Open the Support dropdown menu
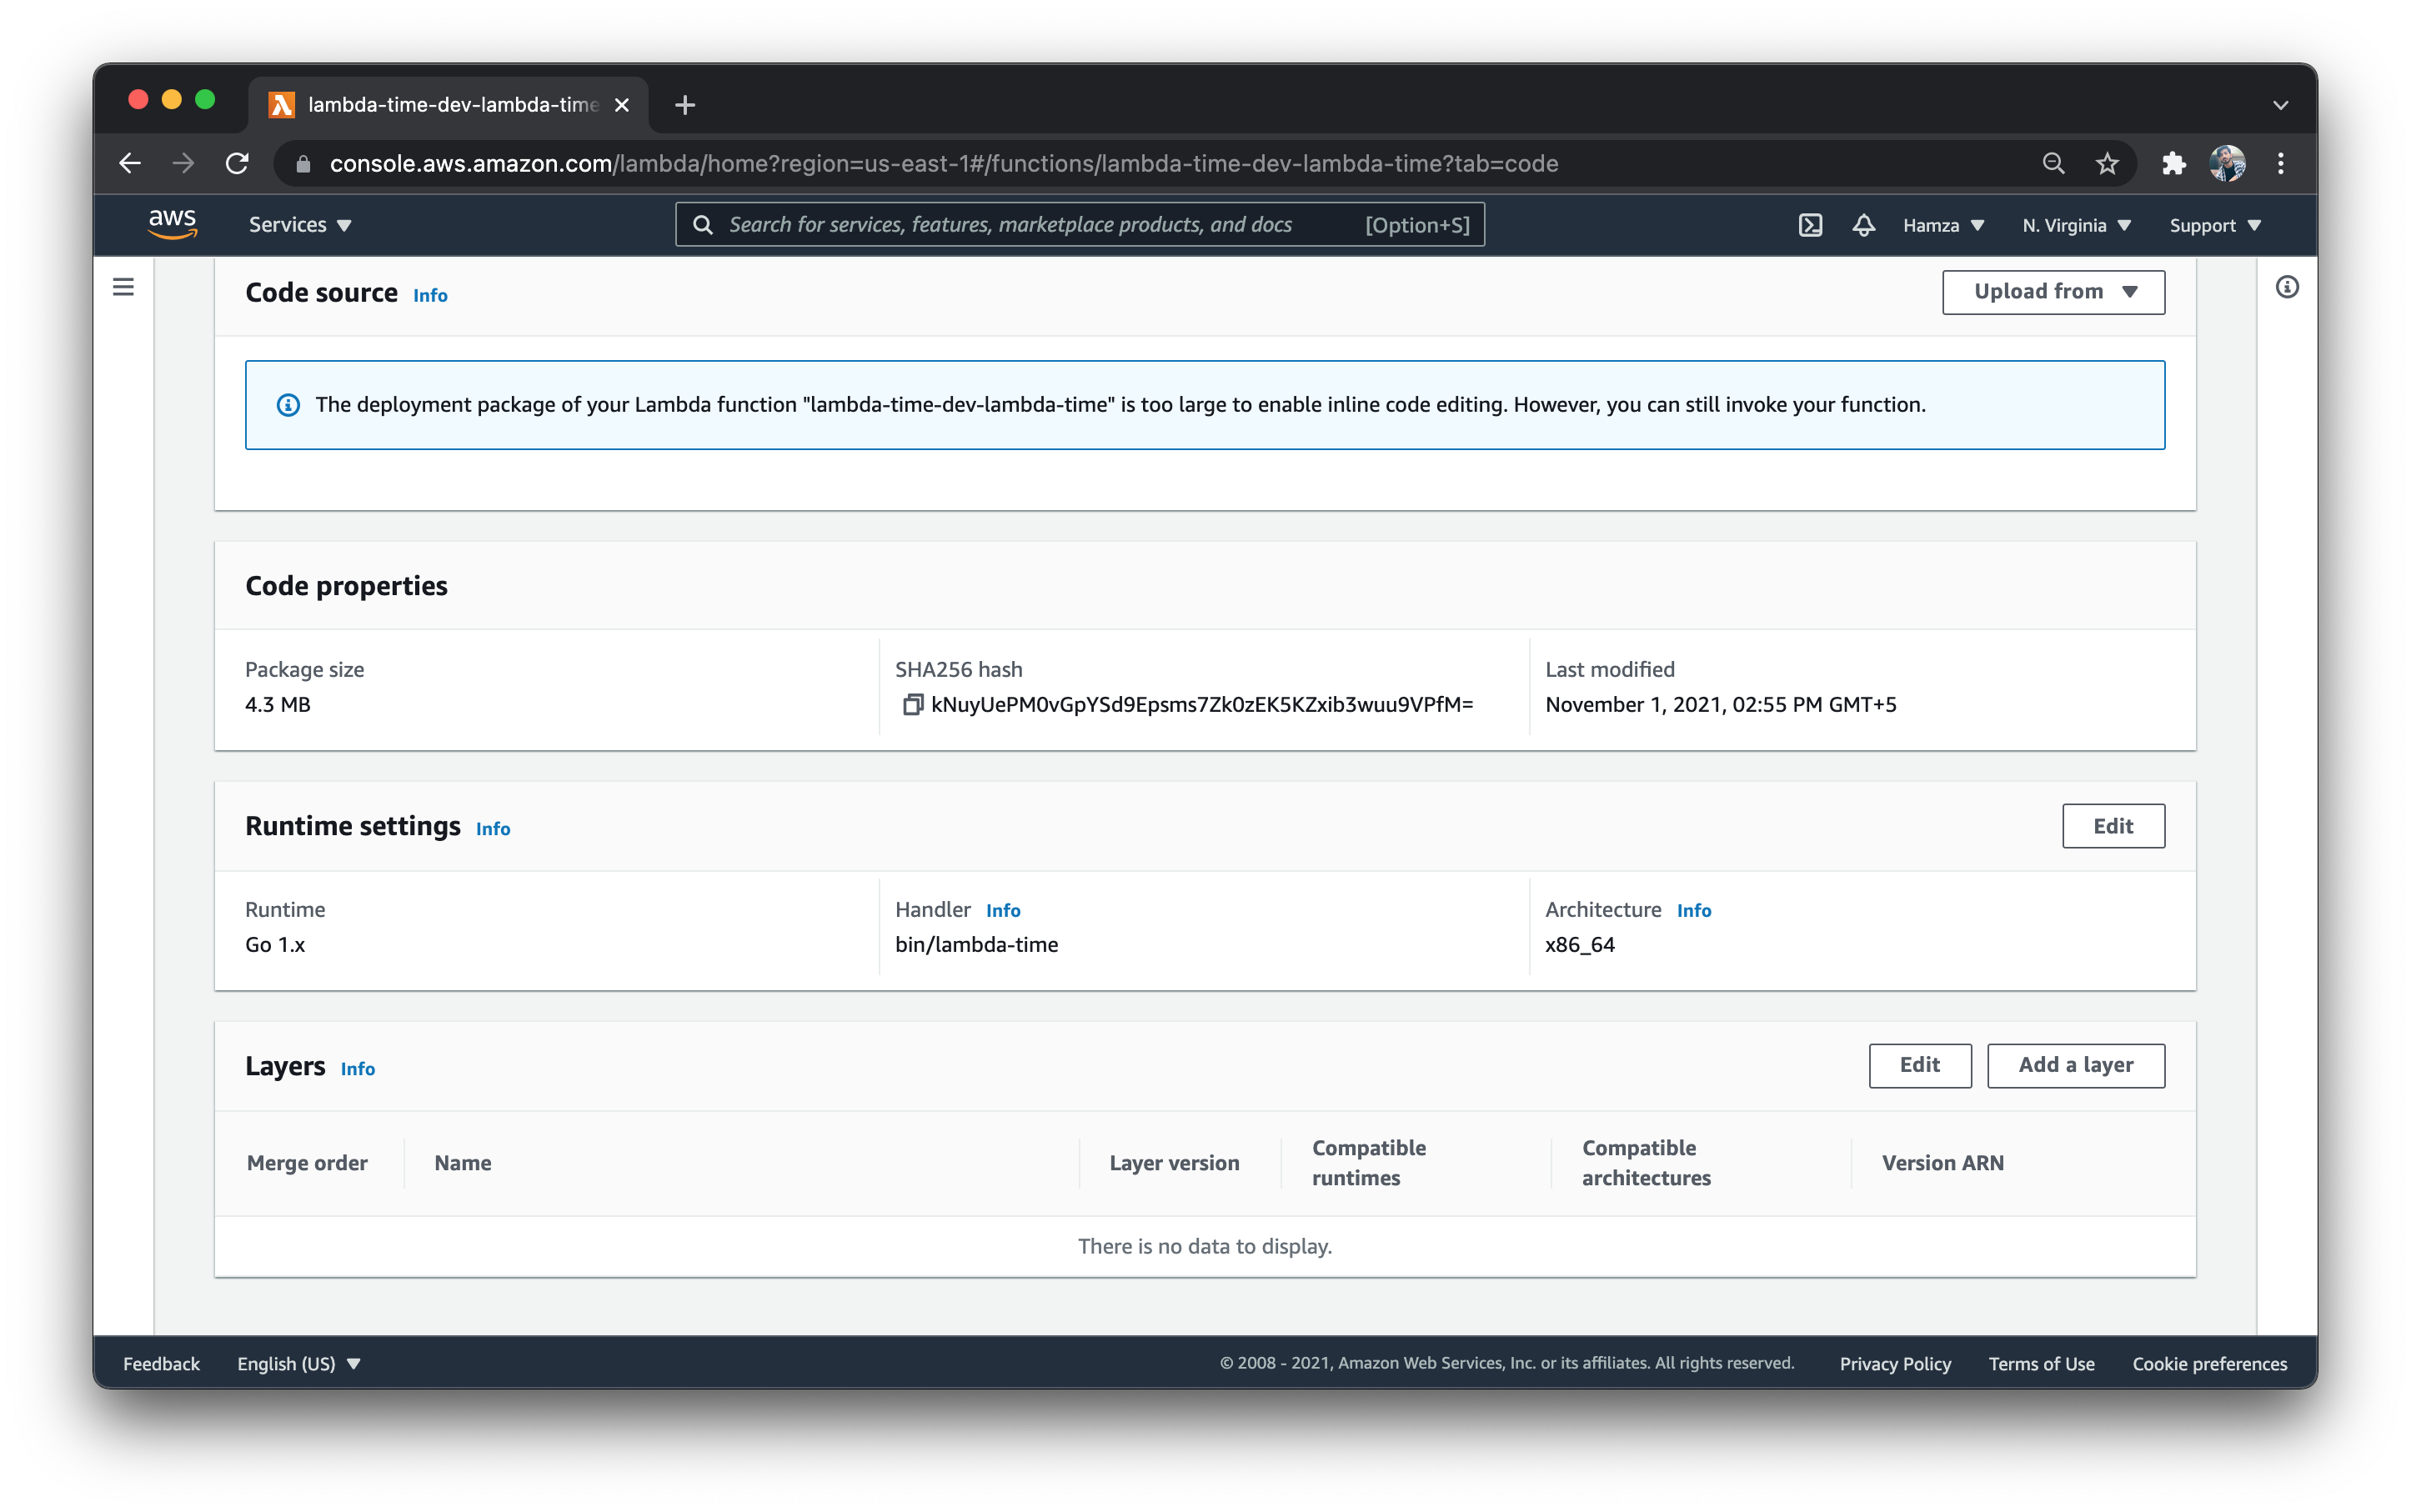Viewport: 2411px width, 1512px height. click(x=2215, y=225)
